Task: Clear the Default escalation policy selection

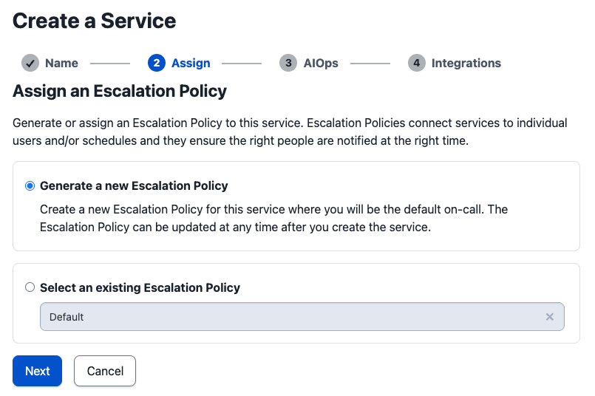Action: (549, 316)
